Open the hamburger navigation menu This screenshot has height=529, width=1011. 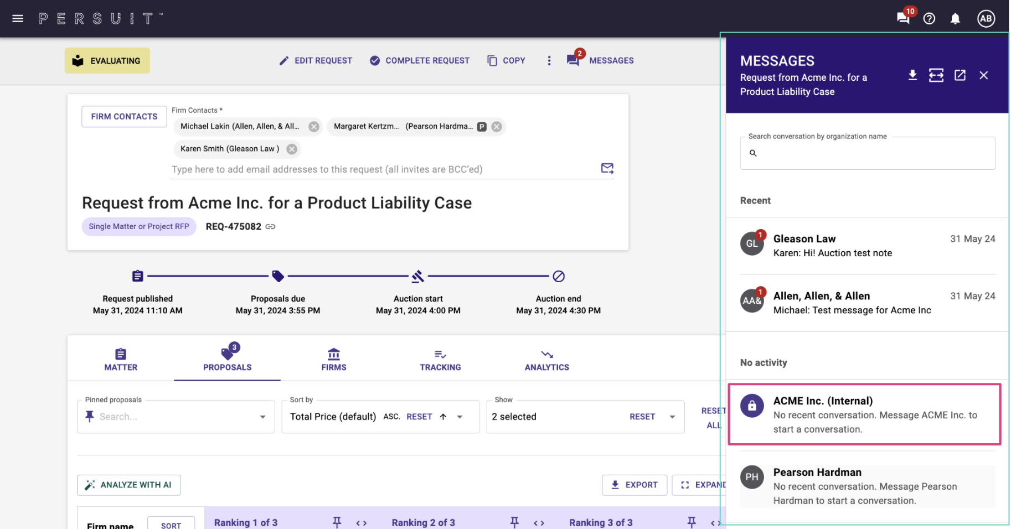[18, 18]
